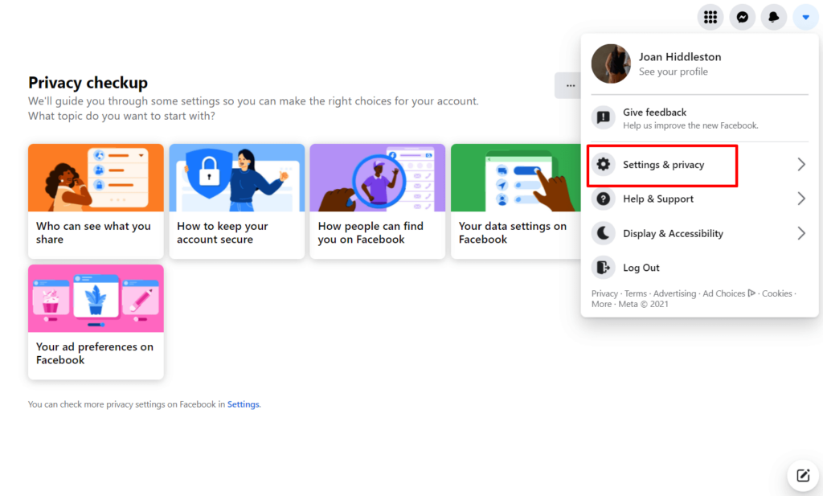This screenshot has width=823, height=496.
Task: Click the 'Privacy checkup' heading
Action: pos(88,83)
